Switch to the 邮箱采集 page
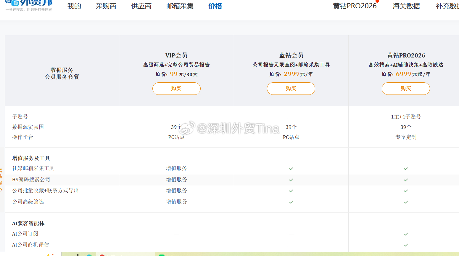Image resolution: width=459 pixels, height=256 pixels. [180, 6]
